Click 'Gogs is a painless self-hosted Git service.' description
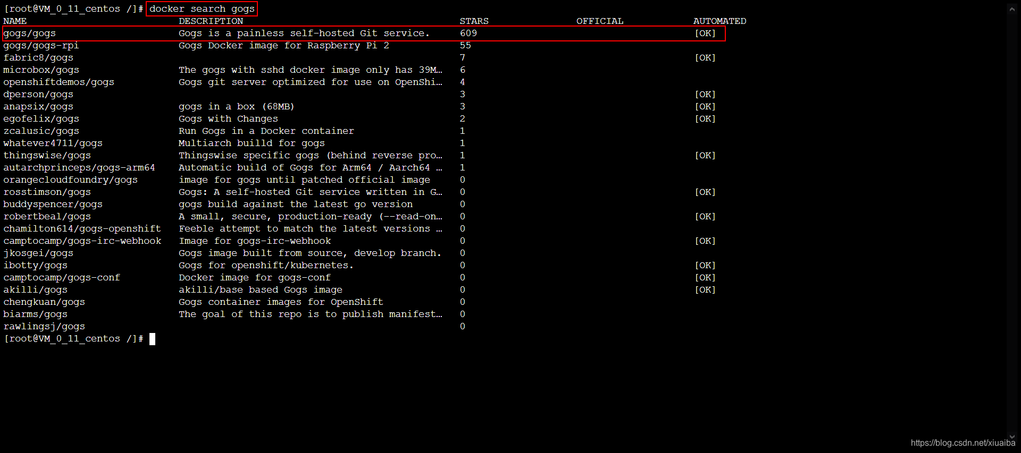Image resolution: width=1021 pixels, height=453 pixels. click(x=304, y=33)
